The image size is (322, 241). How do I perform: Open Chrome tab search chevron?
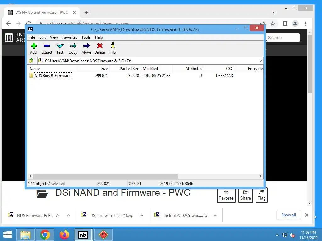(x=274, y=13)
